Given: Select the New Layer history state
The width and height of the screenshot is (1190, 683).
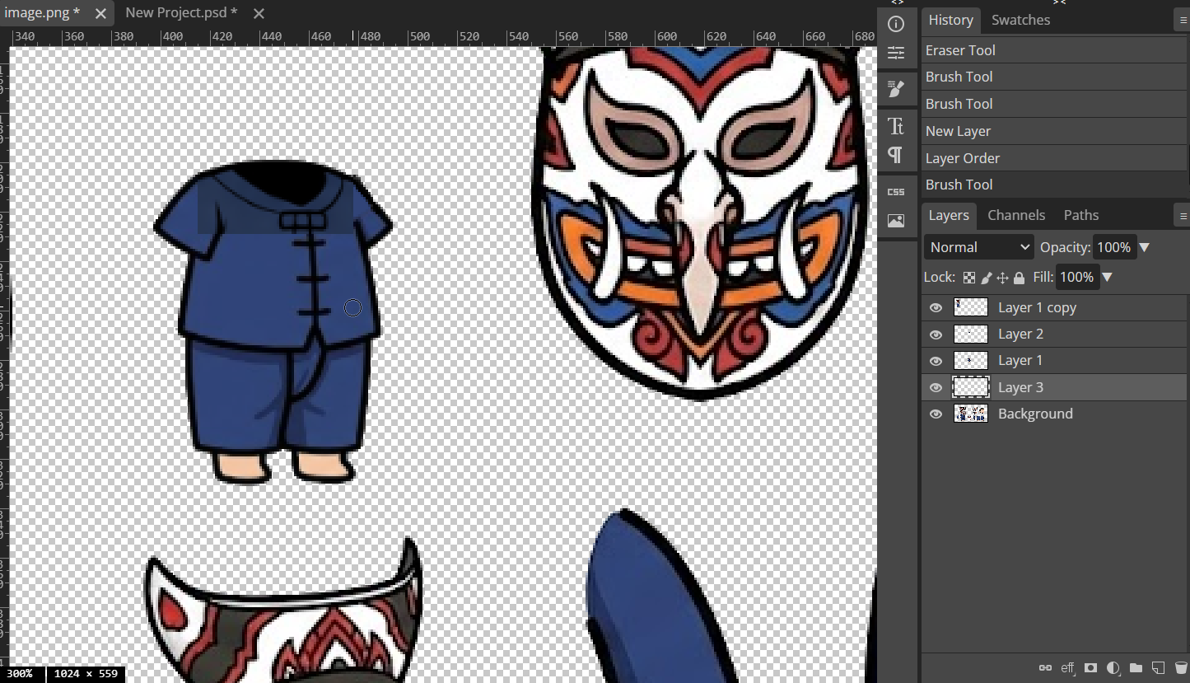Looking at the screenshot, I should tap(1055, 131).
